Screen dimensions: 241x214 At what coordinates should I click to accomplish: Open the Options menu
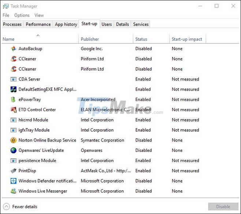22,15
